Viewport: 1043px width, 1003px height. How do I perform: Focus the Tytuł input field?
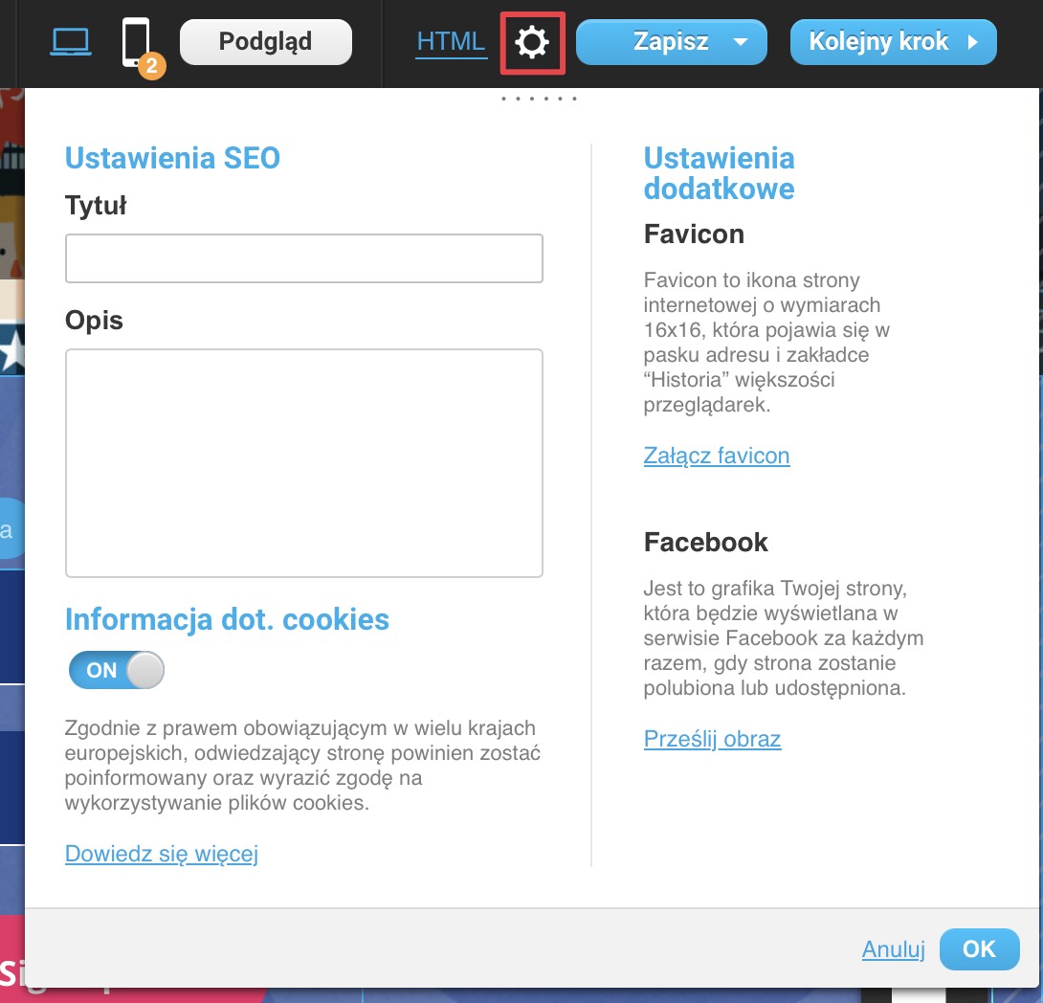[x=304, y=258]
